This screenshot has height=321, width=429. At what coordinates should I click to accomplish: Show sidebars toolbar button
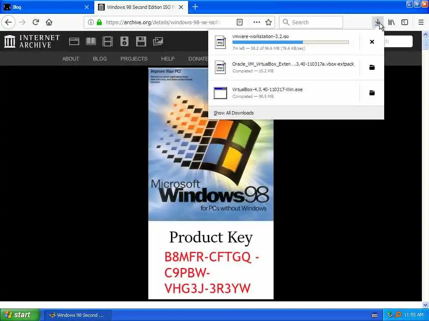405,22
